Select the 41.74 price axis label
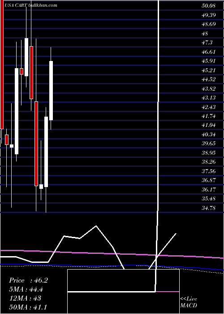 point(209,116)
